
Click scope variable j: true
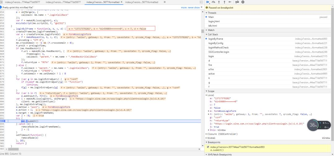point(214,127)
